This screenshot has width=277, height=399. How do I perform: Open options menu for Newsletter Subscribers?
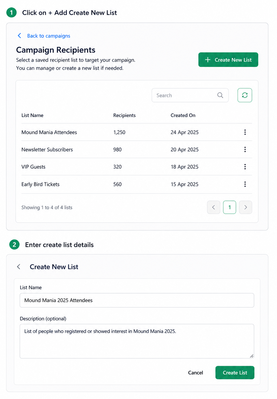click(x=245, y=150)
